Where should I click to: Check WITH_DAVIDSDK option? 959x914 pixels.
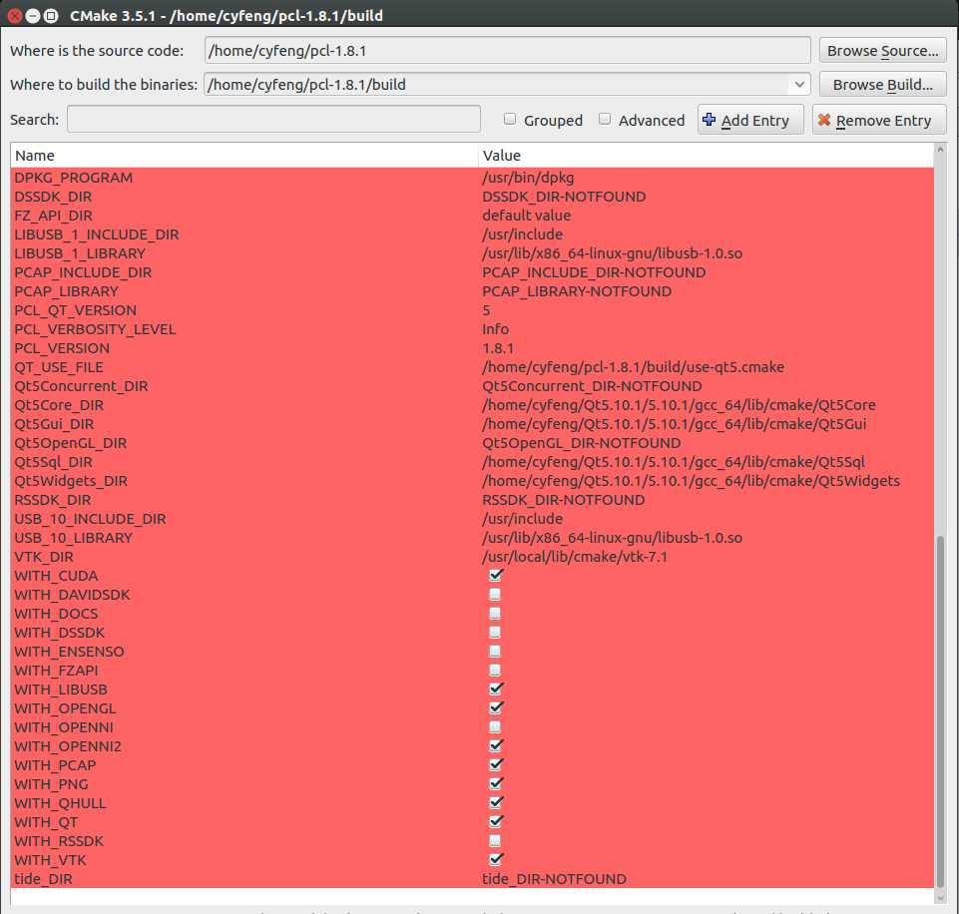495,595
